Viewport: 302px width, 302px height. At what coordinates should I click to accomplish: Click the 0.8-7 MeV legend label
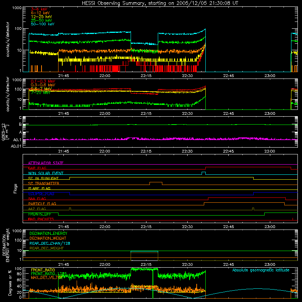[x=41, y=89]
